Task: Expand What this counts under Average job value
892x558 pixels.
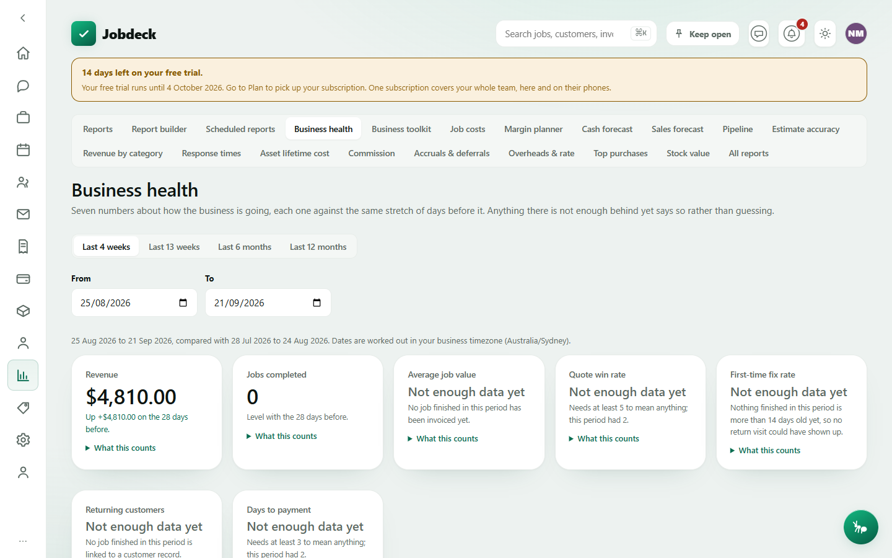Action: (x=443, y=438)
